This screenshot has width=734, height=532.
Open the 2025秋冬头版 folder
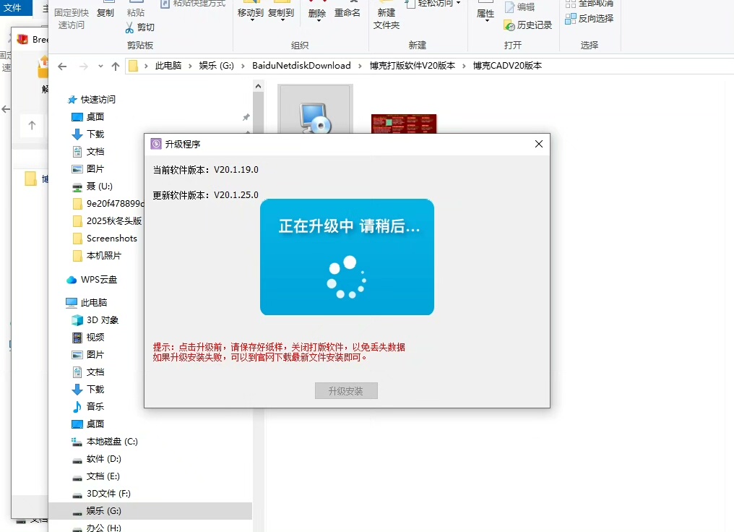[113, 220]
